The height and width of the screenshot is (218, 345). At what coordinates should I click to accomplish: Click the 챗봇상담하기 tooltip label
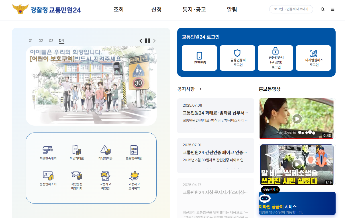click(x=270, y=190)
